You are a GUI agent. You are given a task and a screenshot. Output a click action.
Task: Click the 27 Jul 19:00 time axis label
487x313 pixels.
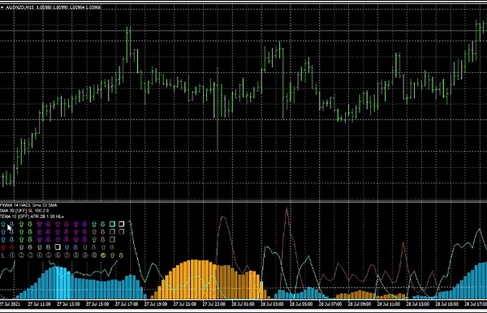pos(156,304)
